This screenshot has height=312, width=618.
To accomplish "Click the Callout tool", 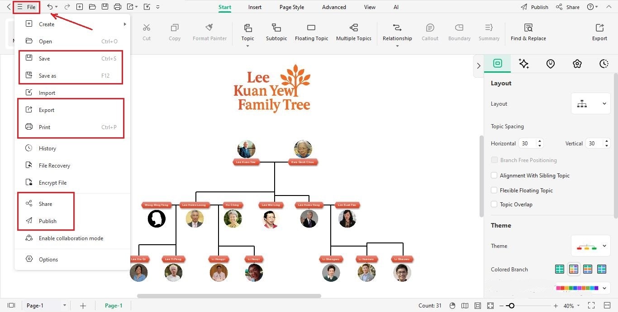I will click(x=430, y=32).
